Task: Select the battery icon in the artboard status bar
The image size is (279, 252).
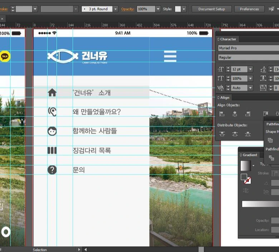Action: pos(204,33)
